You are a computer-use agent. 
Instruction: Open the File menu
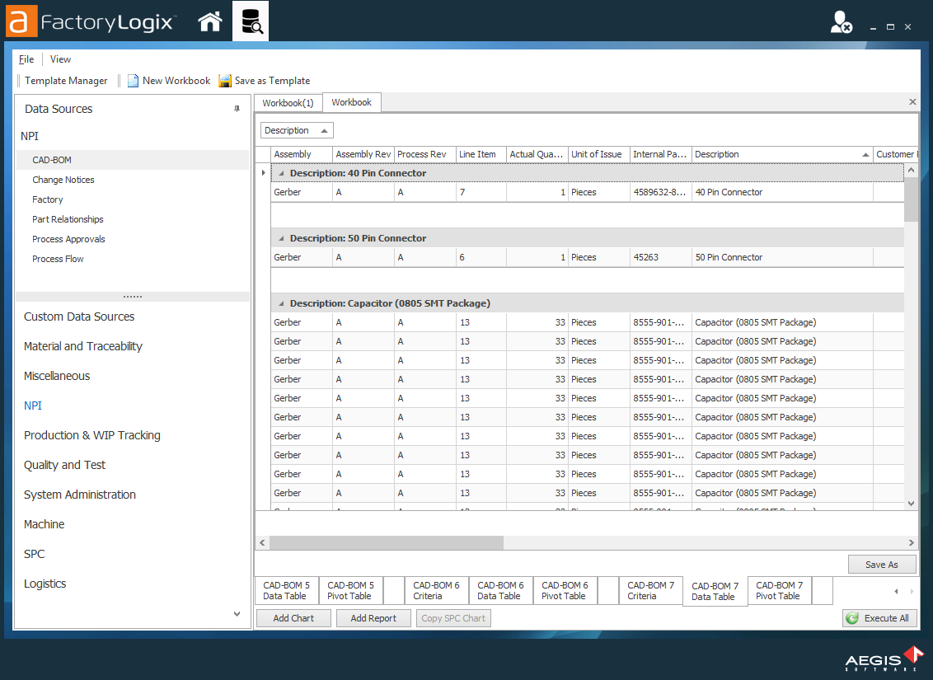tap(26, 59)
